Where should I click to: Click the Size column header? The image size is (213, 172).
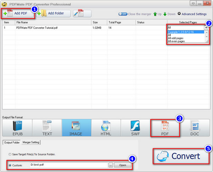click(99, 22)
